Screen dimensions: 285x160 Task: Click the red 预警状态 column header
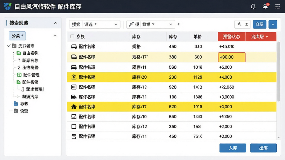232,37
